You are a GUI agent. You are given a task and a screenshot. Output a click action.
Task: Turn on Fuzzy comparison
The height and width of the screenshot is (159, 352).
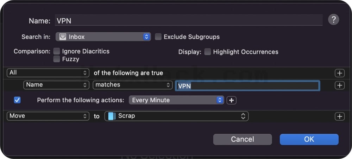pyautogui.click(x=57, y=59)
